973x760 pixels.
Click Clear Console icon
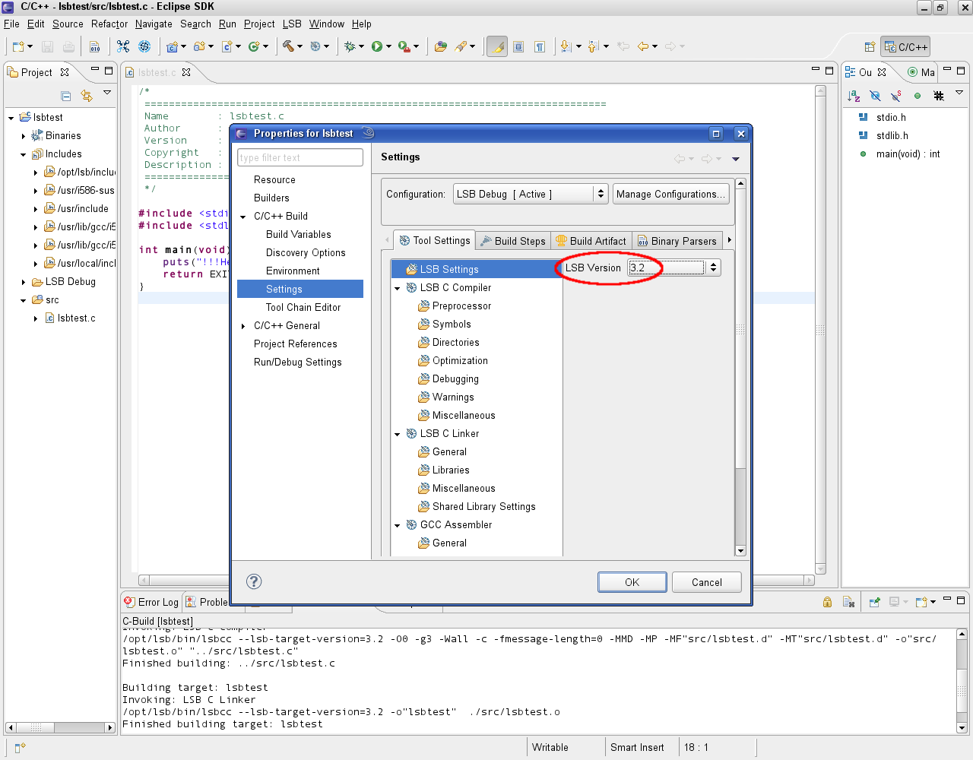pyautogui.click(x=849, y=602)
